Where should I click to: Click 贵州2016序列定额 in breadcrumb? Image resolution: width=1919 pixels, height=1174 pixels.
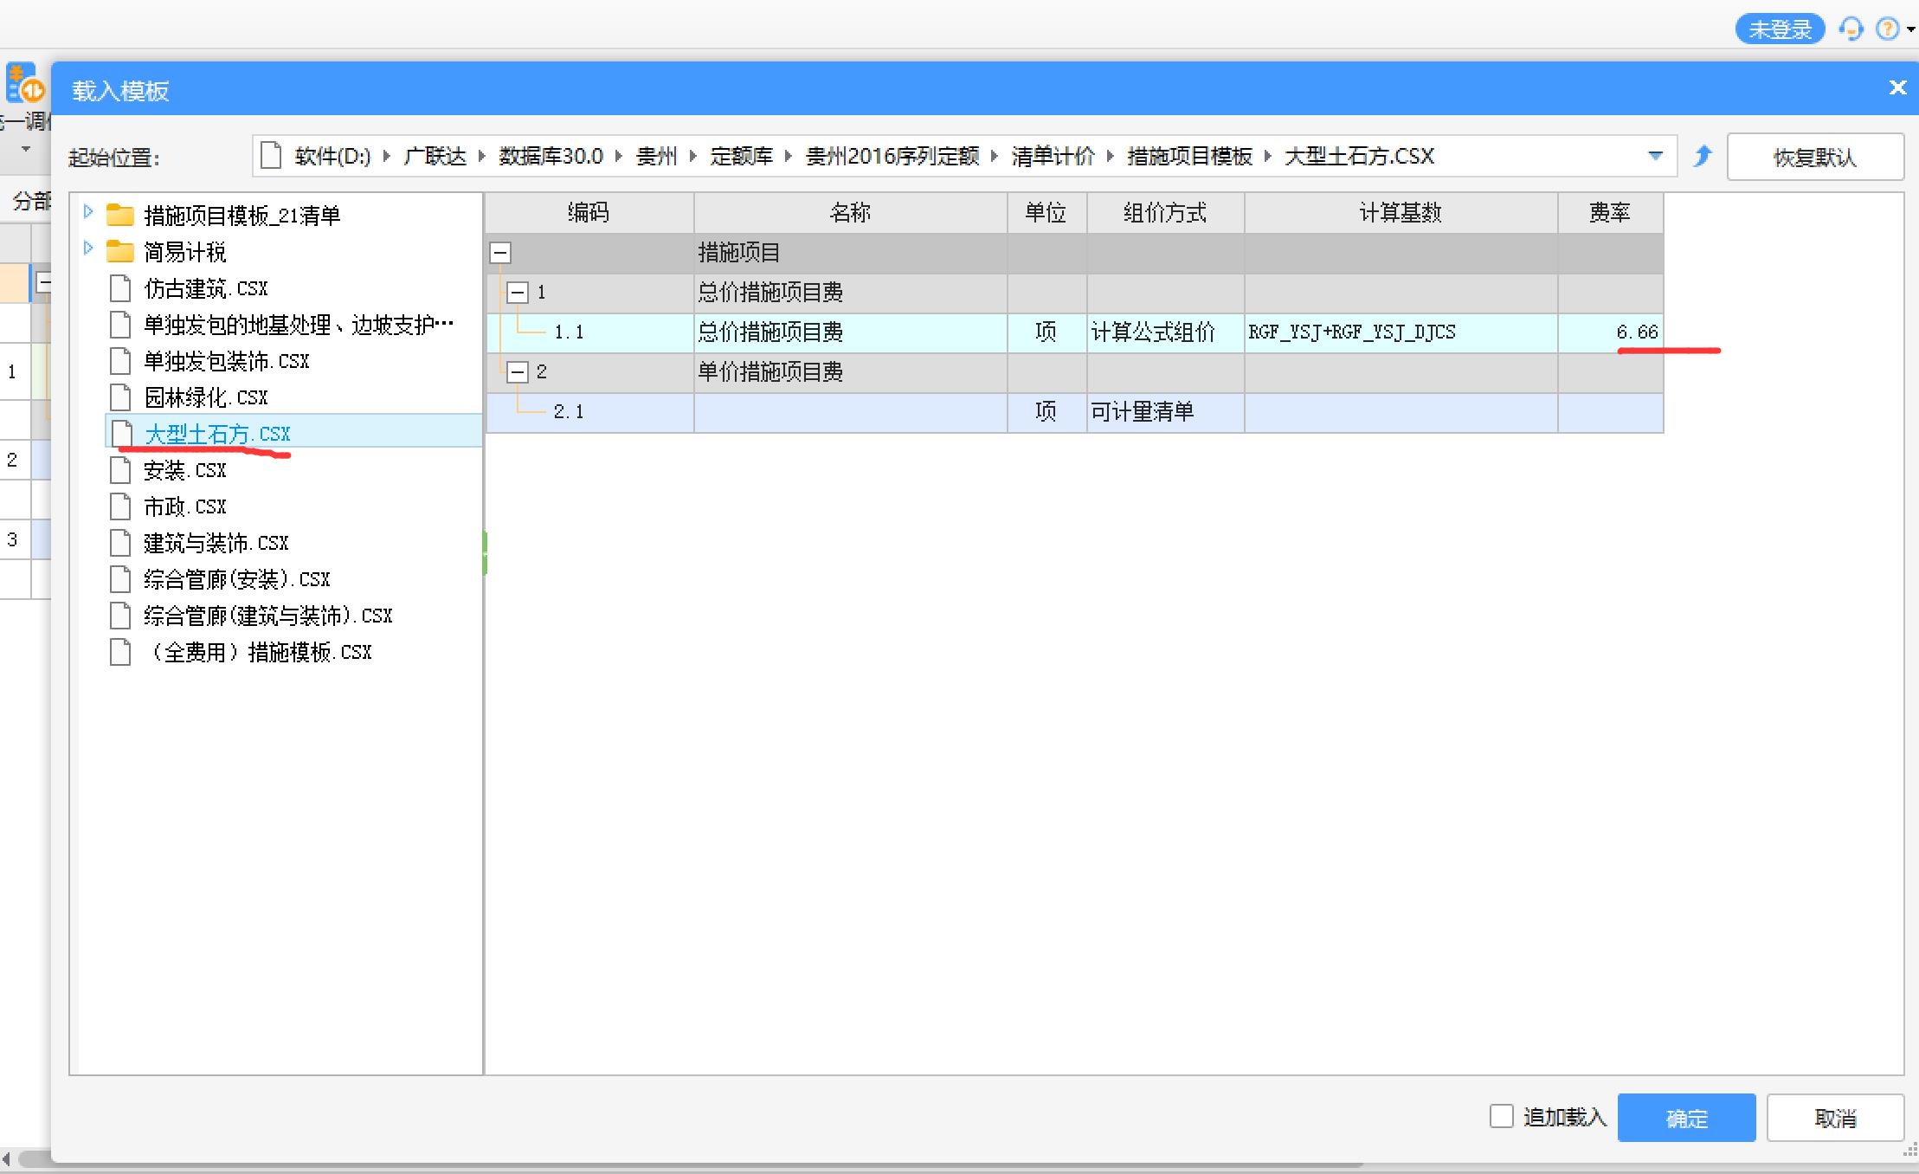click(892, 157)
